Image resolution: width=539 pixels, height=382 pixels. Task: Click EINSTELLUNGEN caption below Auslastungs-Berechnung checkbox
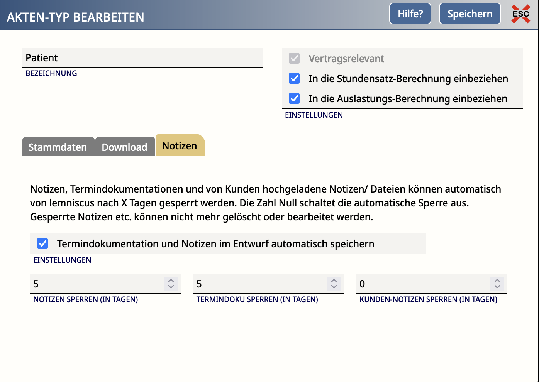click(314, 115)
